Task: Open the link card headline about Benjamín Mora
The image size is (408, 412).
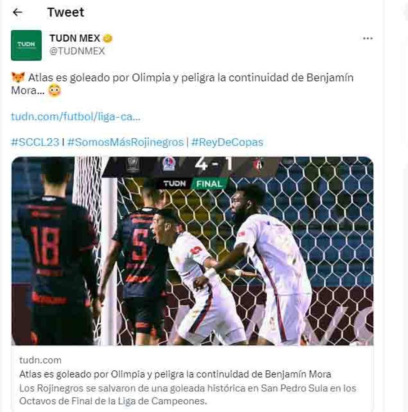Action: 175,374
